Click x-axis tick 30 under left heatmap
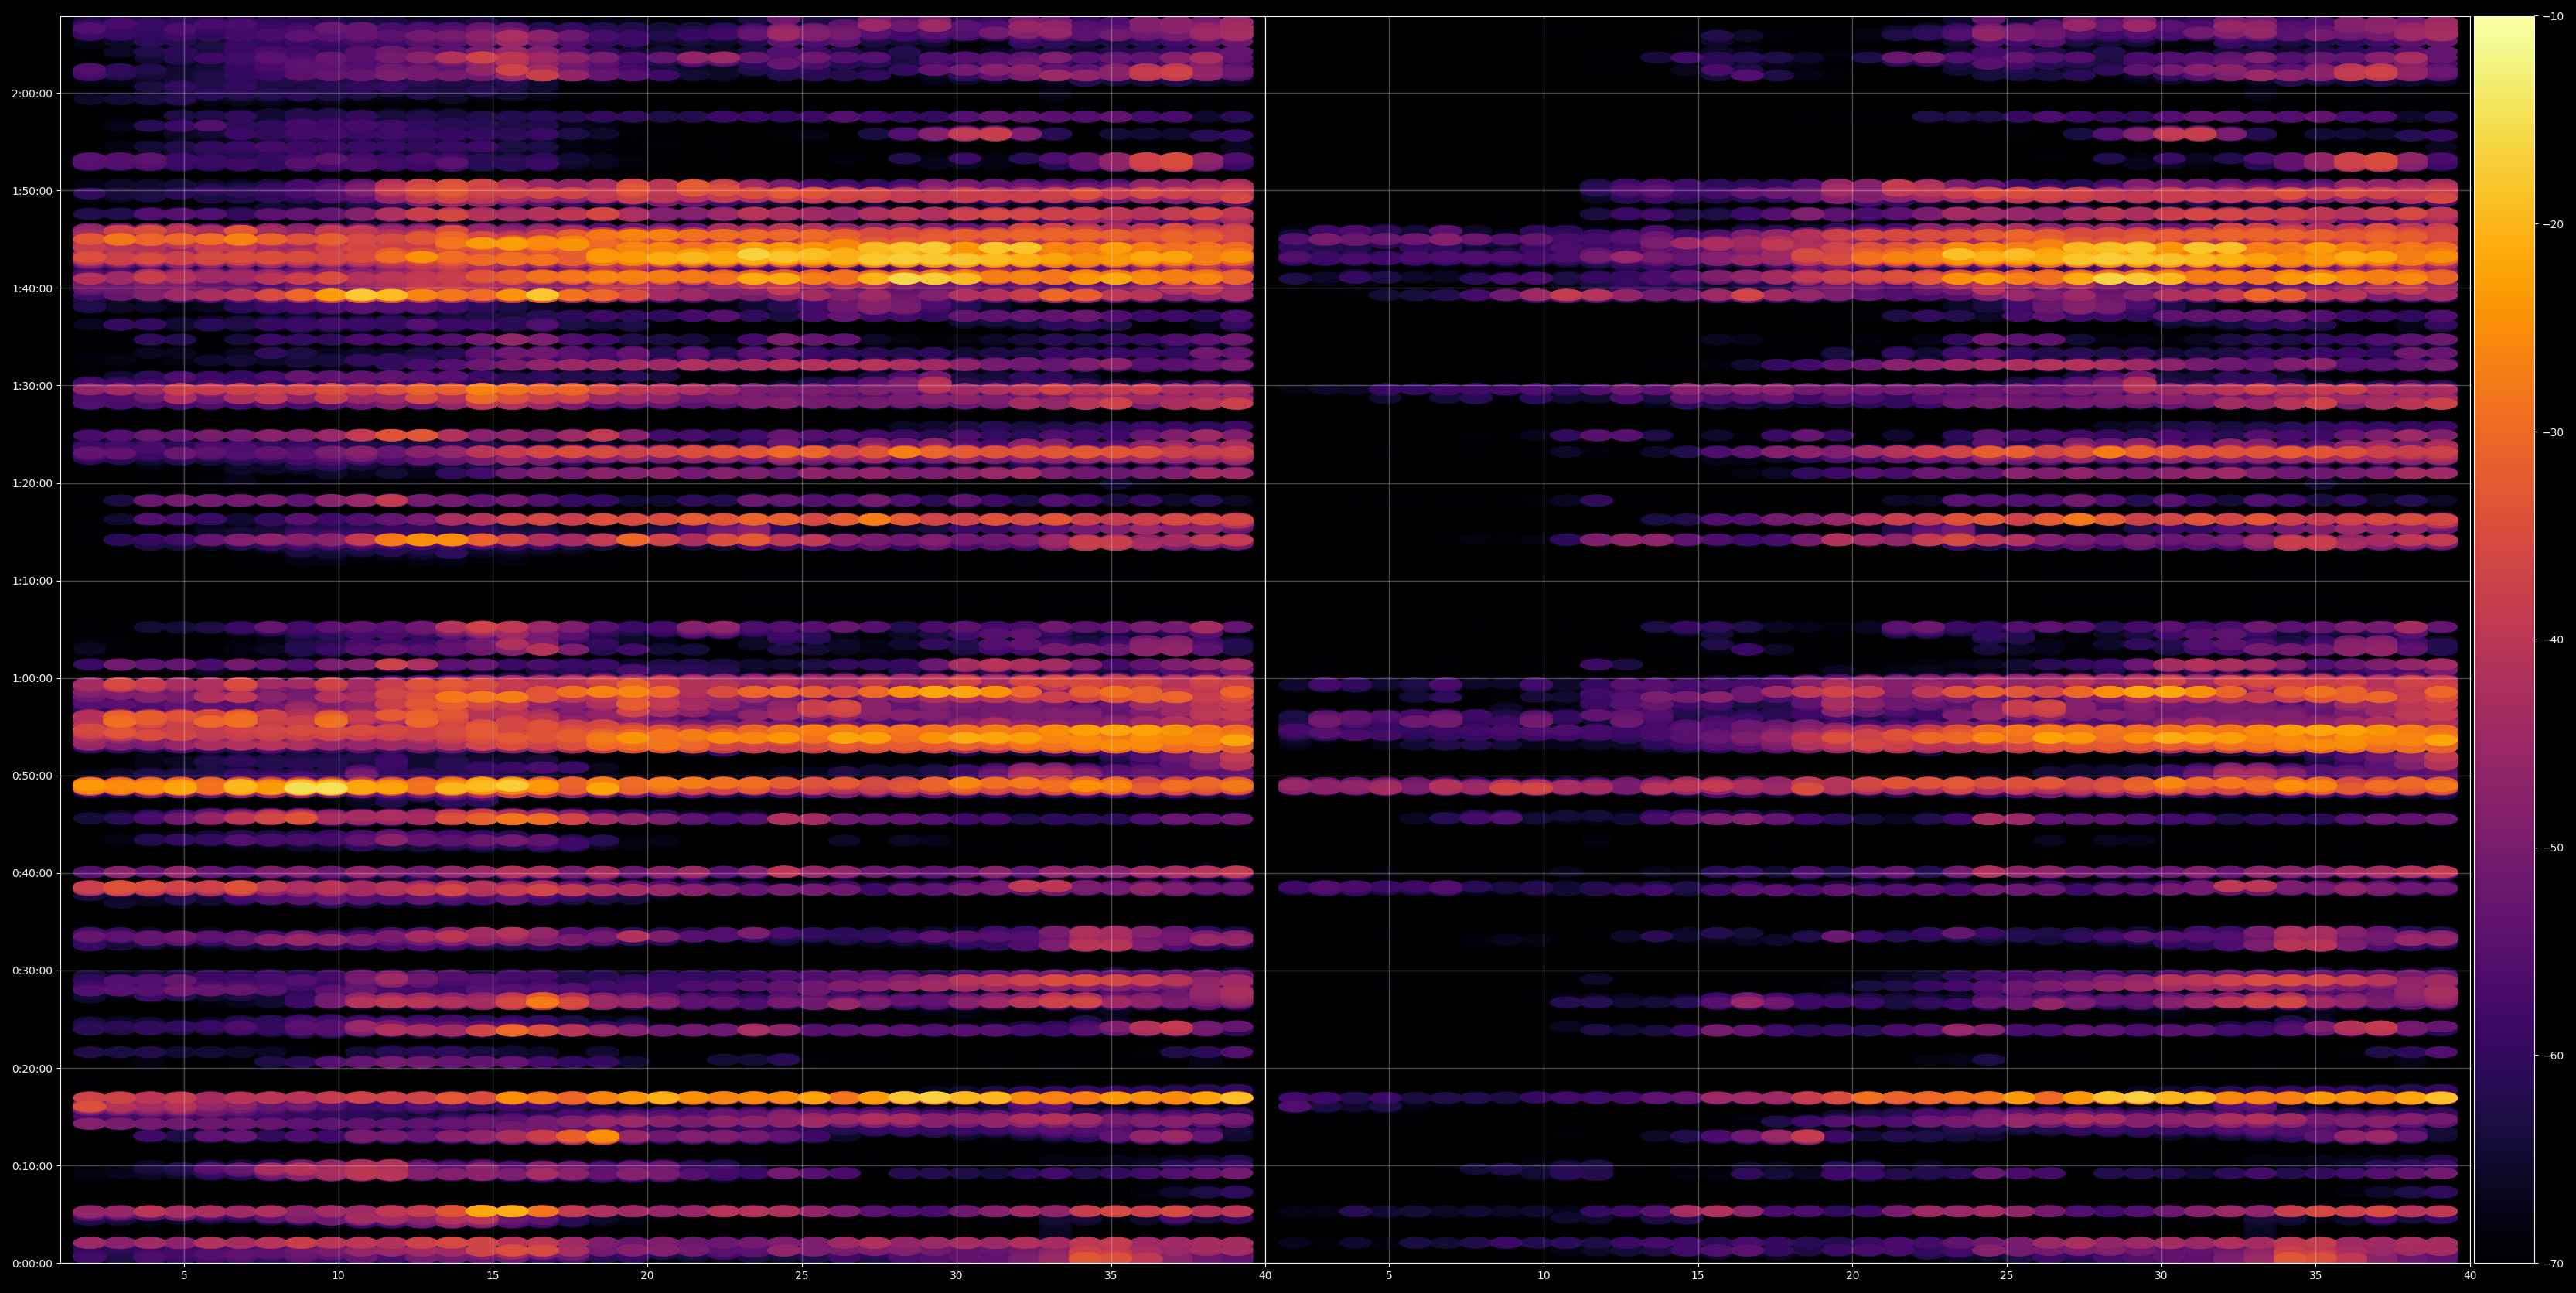The width and height of the screenshot is (2576, 1293). coord(956,1276)
